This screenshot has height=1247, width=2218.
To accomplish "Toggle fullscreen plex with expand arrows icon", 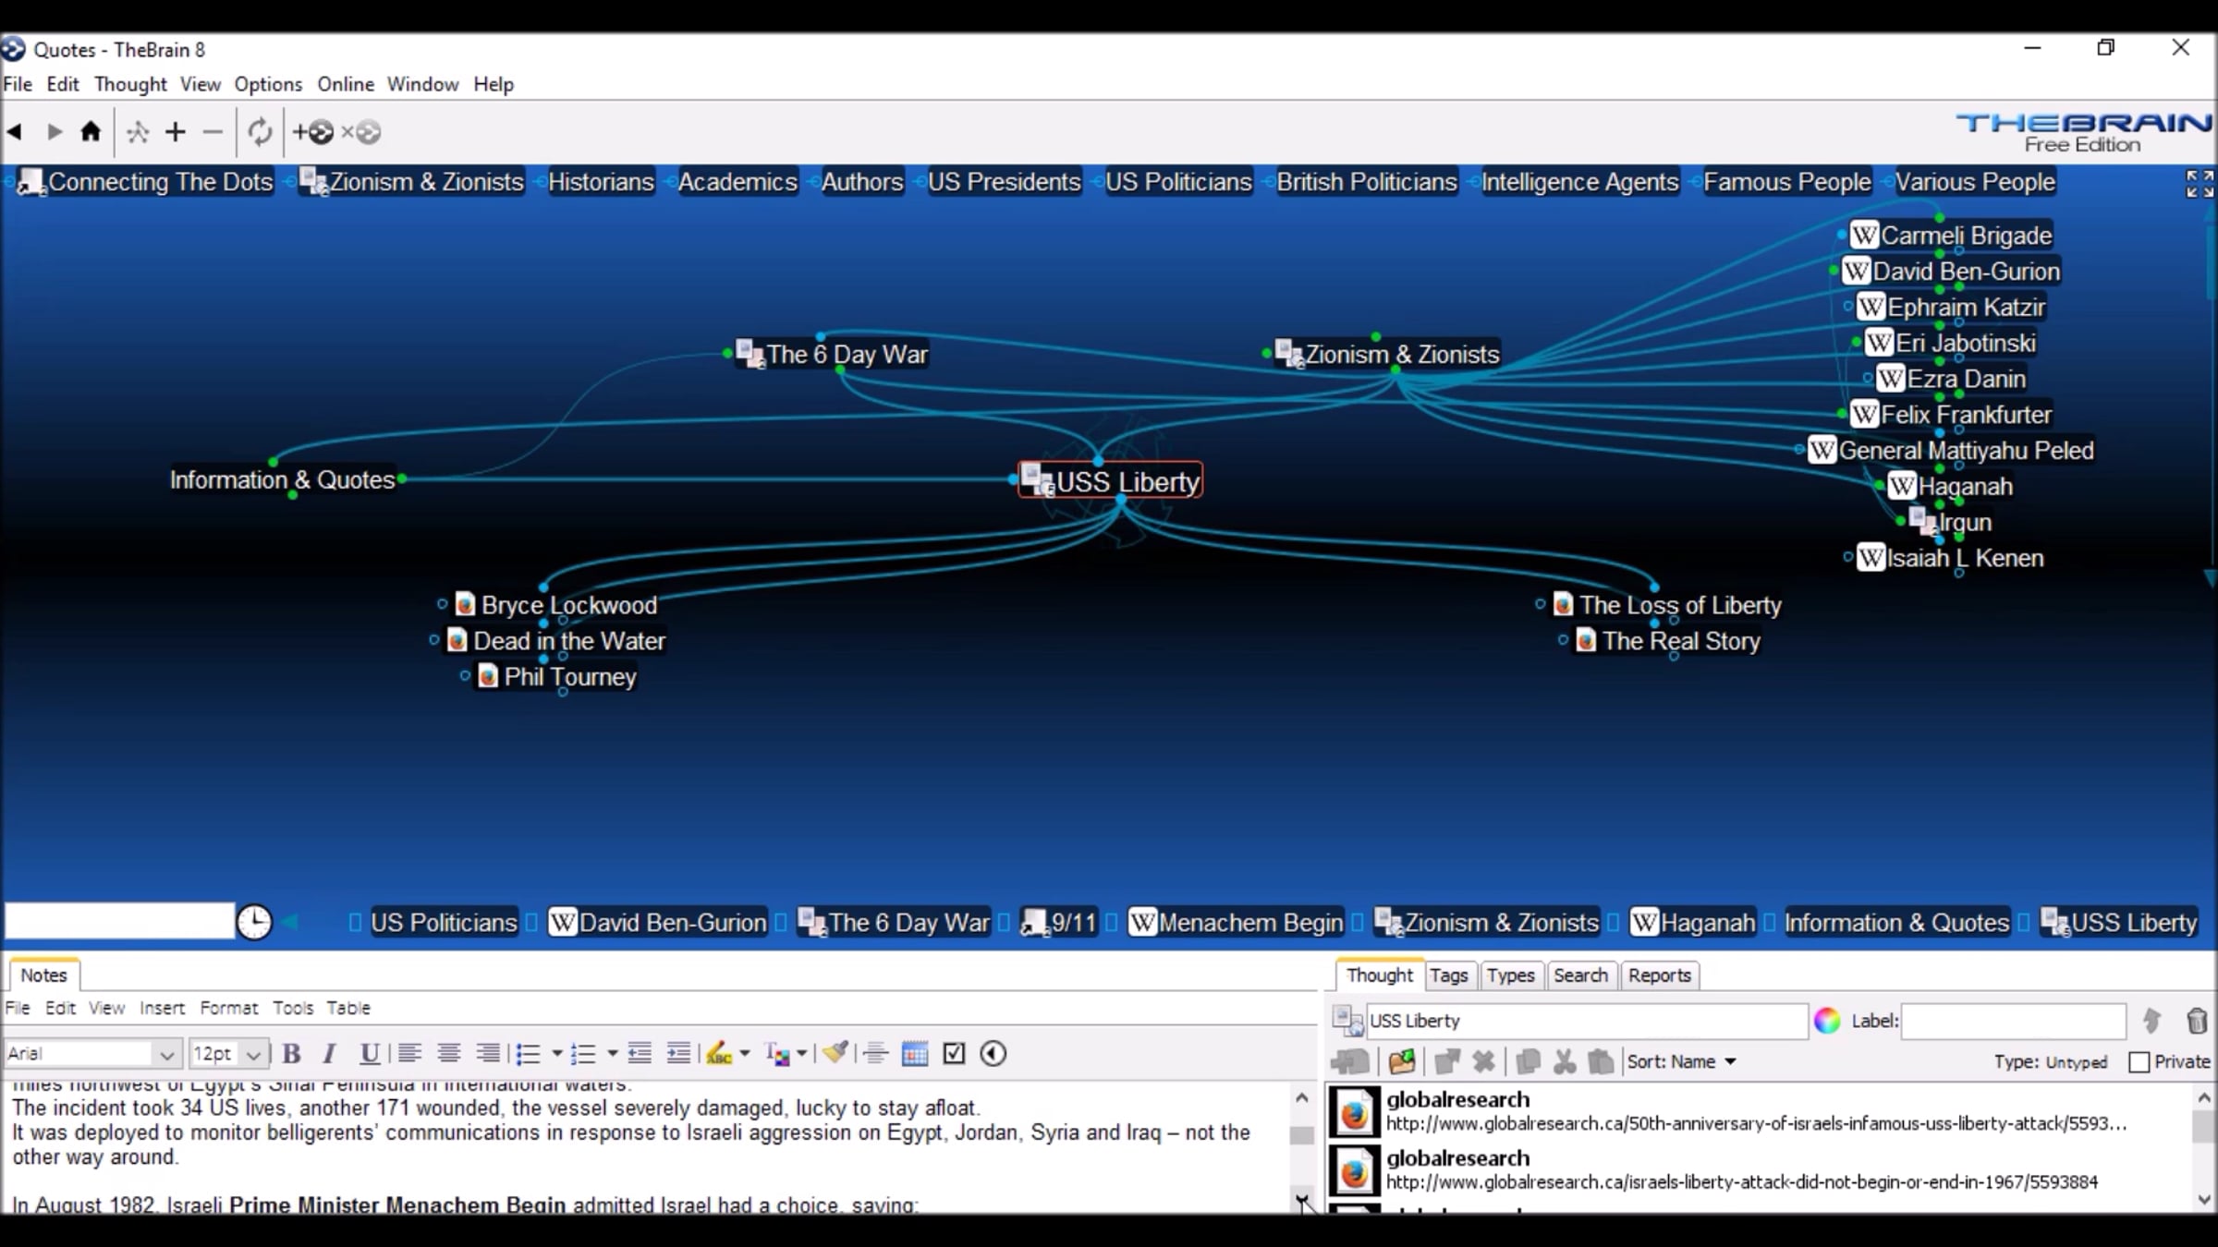I will pos(2199,183).
